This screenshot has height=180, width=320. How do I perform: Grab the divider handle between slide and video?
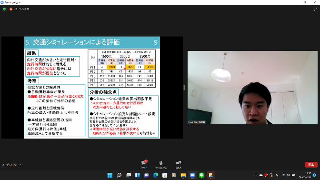tap(184, 88)
